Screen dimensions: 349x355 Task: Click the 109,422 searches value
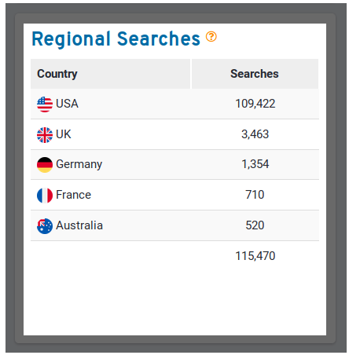(255, 104)
